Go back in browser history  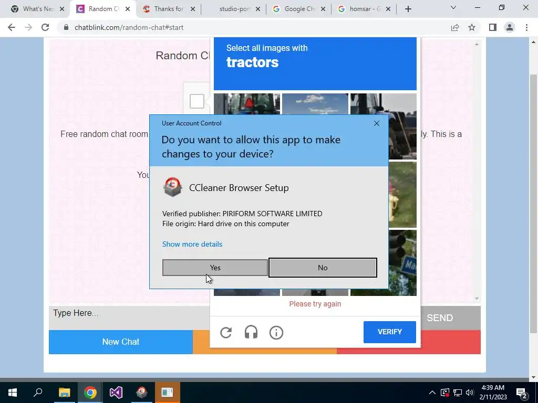[12, 27]
